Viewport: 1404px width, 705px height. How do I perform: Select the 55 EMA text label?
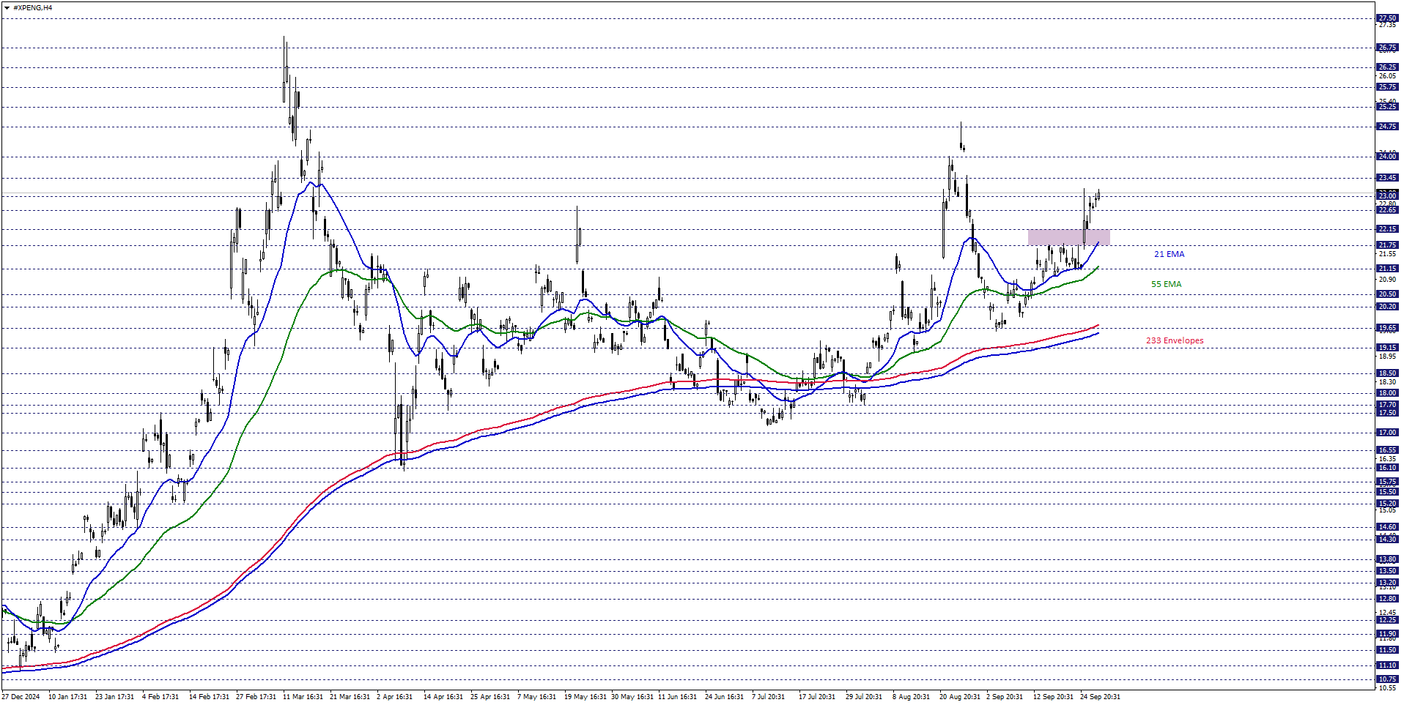1166,284
